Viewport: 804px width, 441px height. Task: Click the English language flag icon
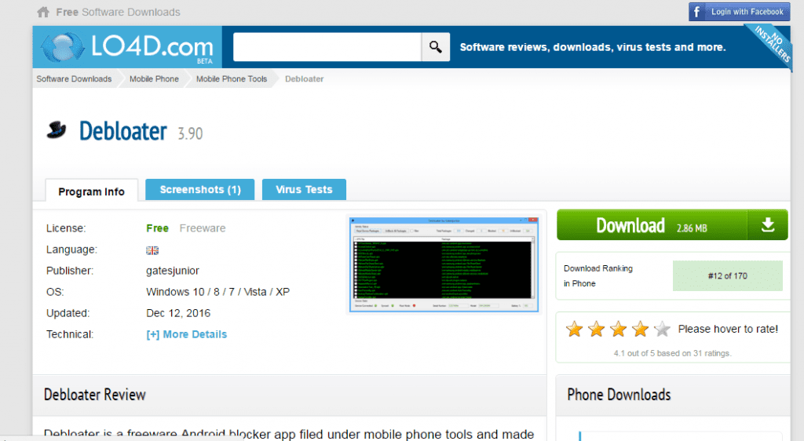[152, 250]
